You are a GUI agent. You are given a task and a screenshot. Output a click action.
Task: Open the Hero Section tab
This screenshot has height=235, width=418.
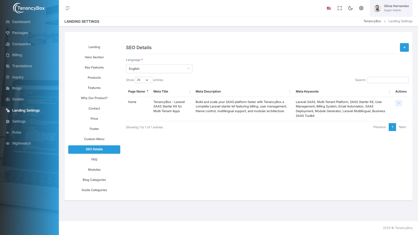click(x=94, y=57)
